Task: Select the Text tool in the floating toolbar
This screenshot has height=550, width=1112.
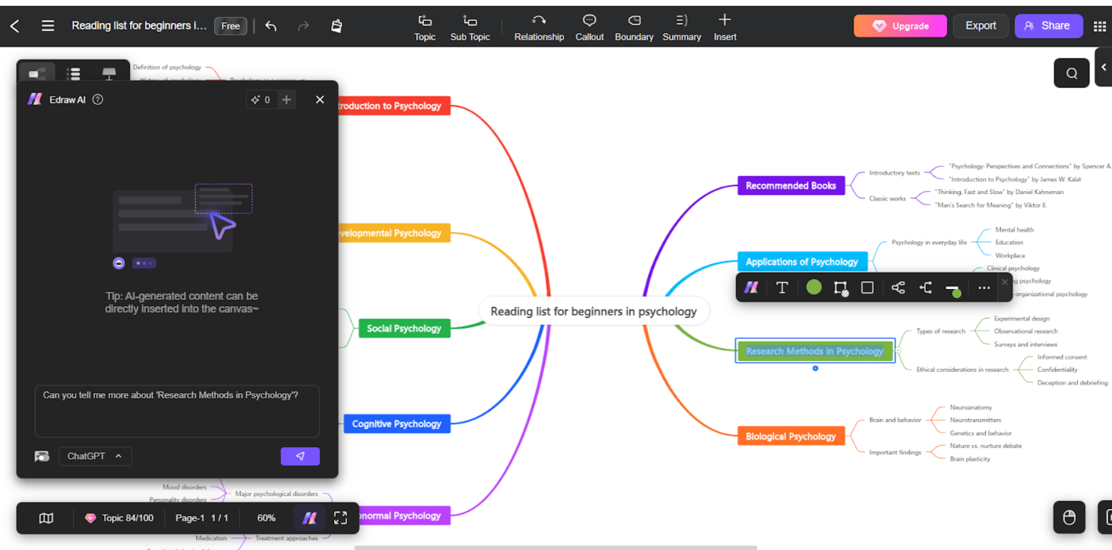Action: (x=781, y=287)
